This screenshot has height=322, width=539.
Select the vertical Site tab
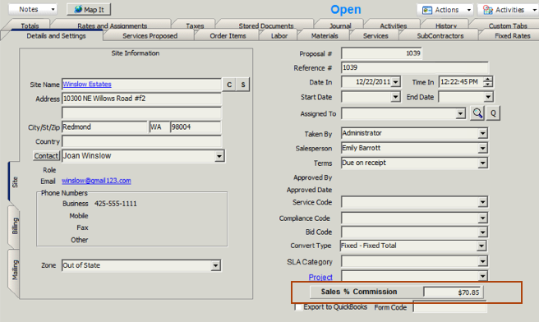pos(15,182)
